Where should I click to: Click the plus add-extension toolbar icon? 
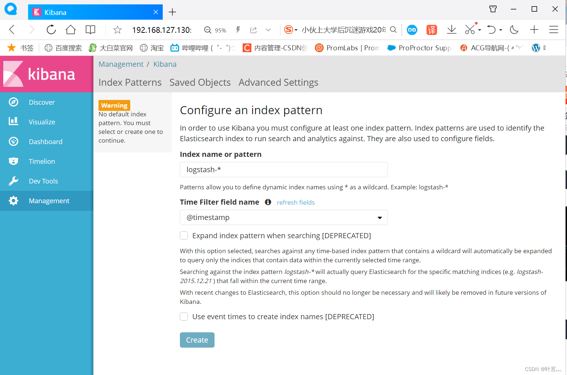click(534, 30)
